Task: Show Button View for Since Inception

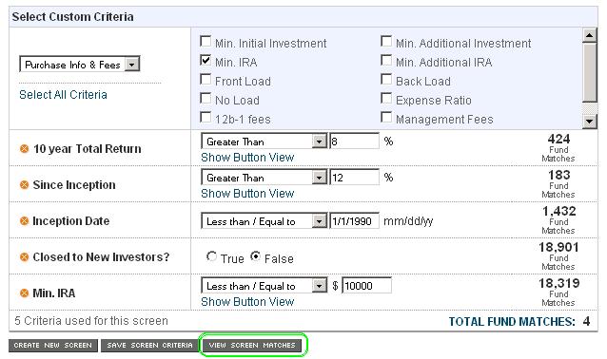Action: pyautogui.click(x=247, y=193)
